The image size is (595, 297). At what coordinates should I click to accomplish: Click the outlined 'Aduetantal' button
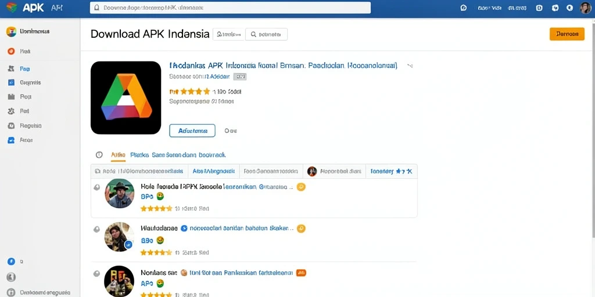192,131
